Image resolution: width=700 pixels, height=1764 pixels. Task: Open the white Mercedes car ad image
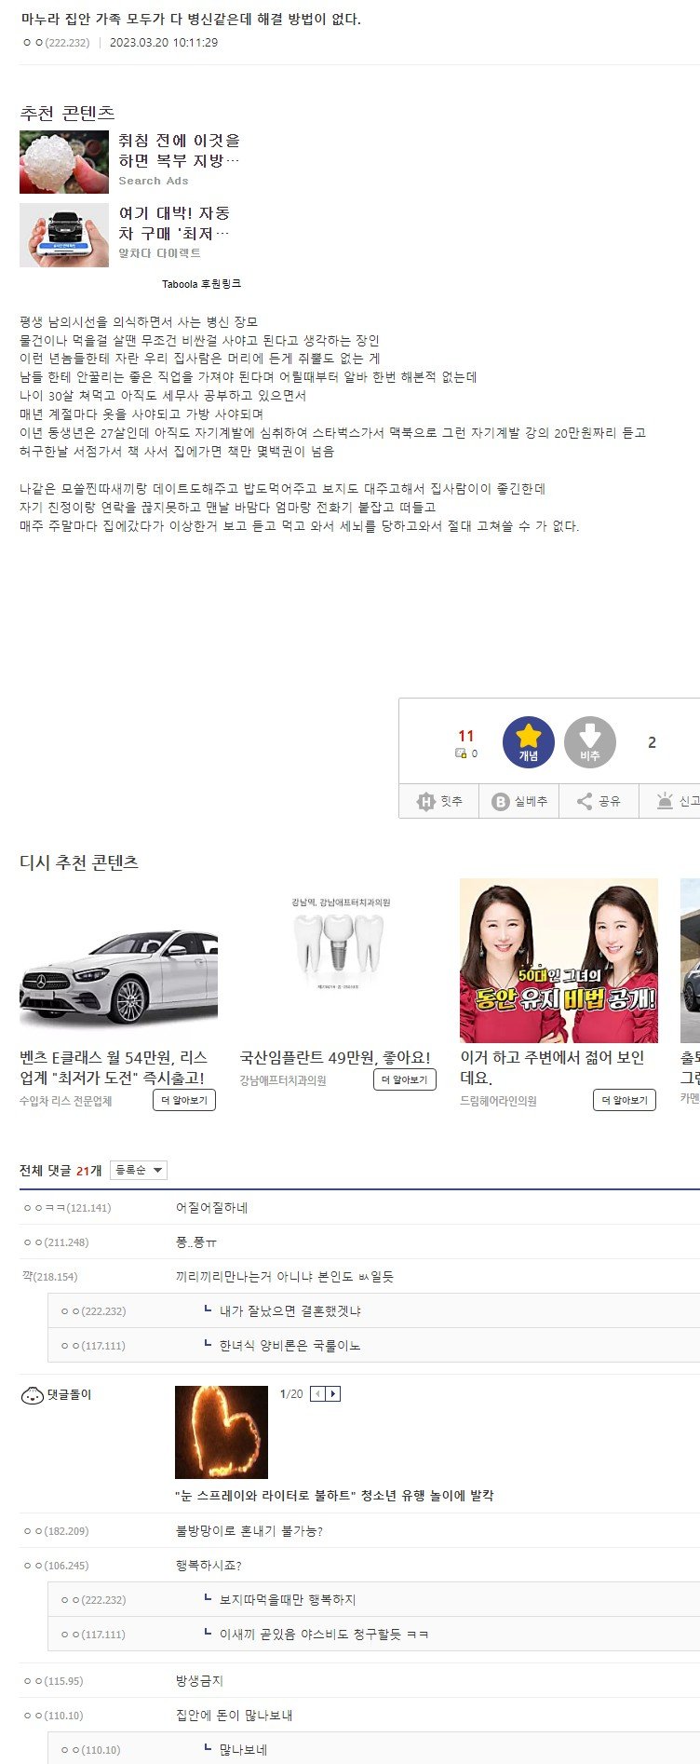click(118, 960)
